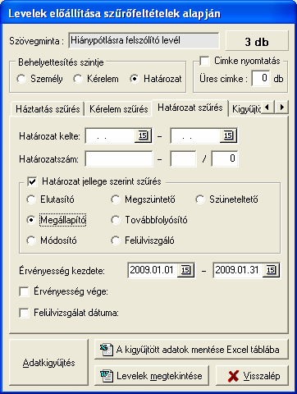The width and height of the screenshot is (297, 394).
Task: Open calendar icon next to 2009.01.01
Action: point(185,270)
